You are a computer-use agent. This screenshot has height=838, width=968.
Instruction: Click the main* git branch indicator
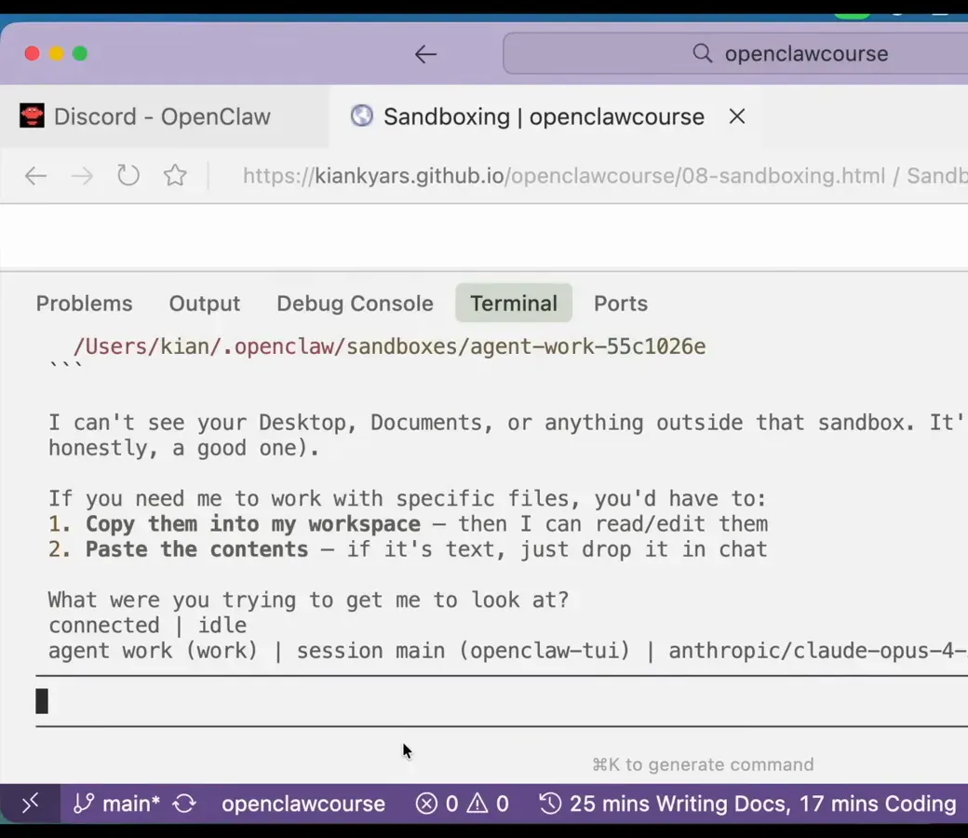click(116, 804)
